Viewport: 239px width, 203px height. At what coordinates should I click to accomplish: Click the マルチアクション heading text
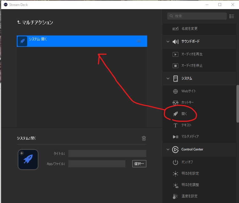(x=37, y=22)
